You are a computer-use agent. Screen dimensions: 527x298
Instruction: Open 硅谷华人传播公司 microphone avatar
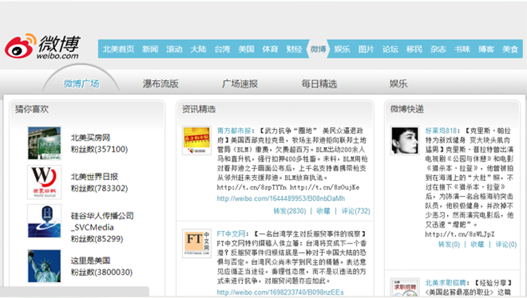point(44,221)
